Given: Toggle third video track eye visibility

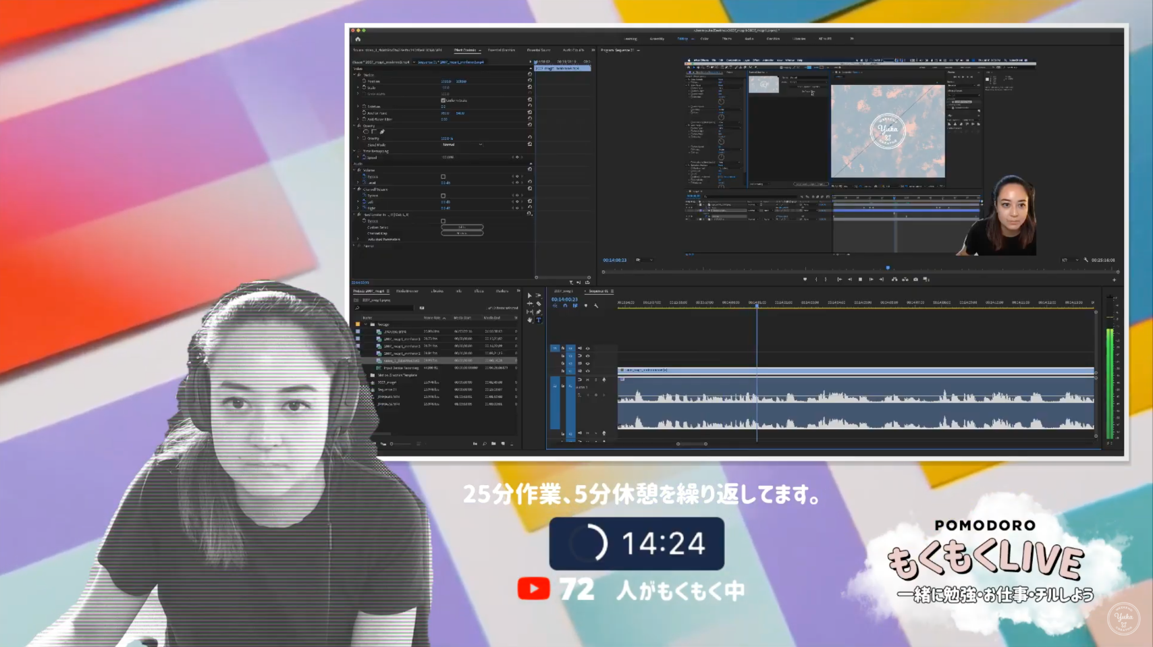Looking at the screenshot, I should 587,364.
